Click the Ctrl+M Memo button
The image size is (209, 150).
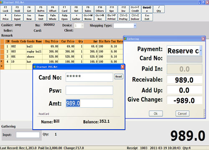pos(88,17)
